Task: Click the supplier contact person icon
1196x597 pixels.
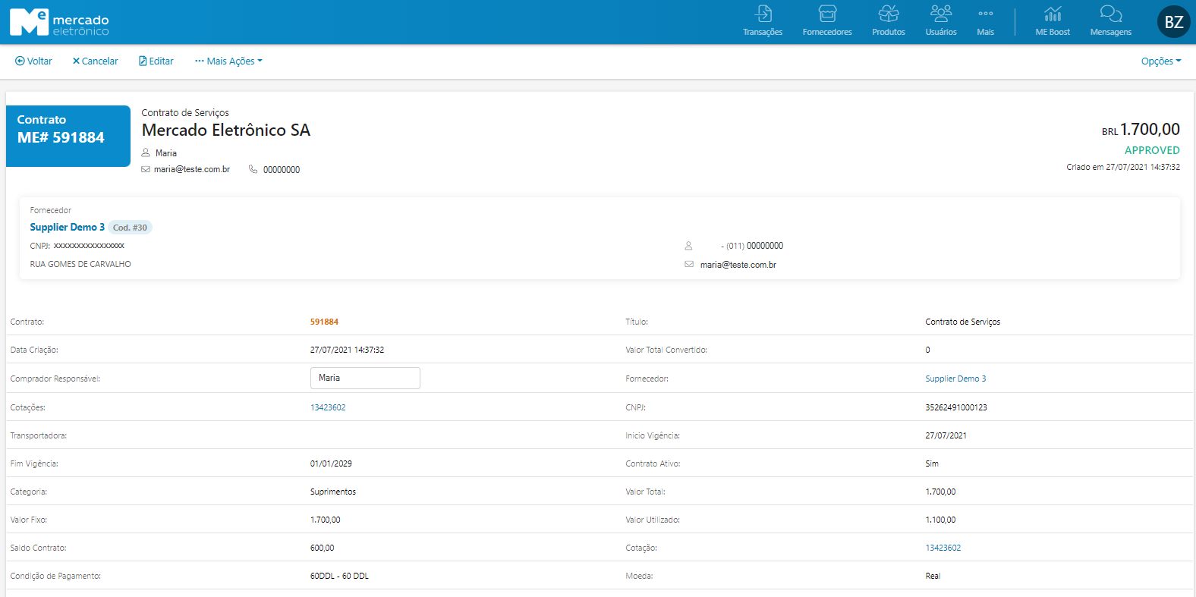Action: pos(689,246)
